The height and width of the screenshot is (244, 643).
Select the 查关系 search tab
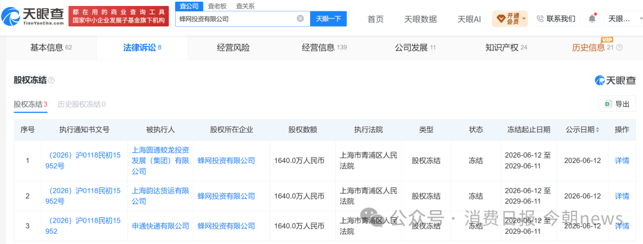click(245, 6)
